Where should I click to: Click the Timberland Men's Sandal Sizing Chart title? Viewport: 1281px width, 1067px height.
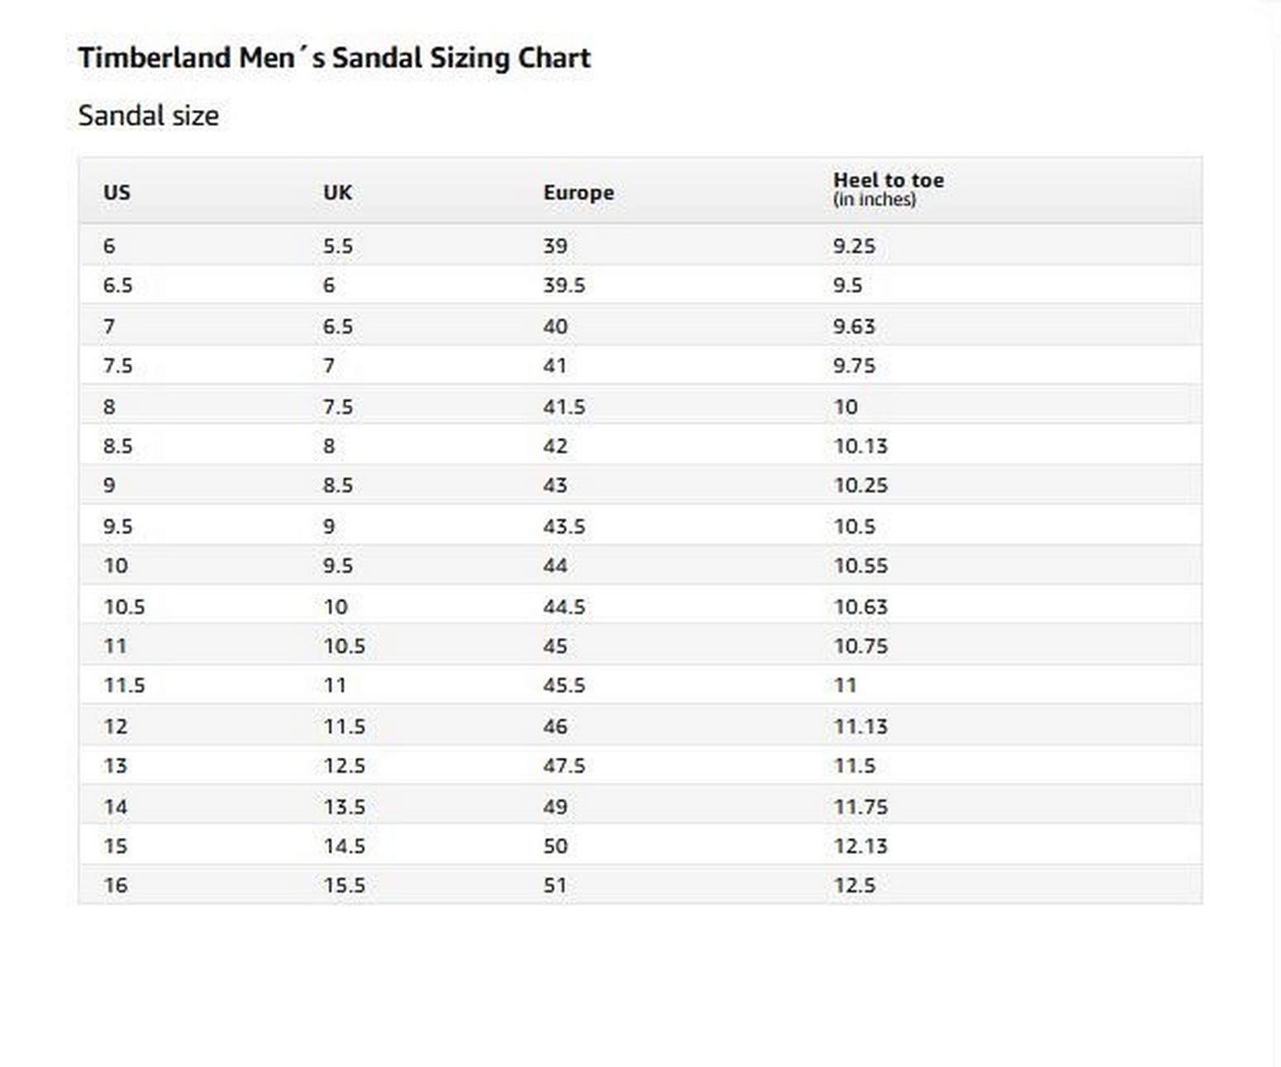point(334,58)
